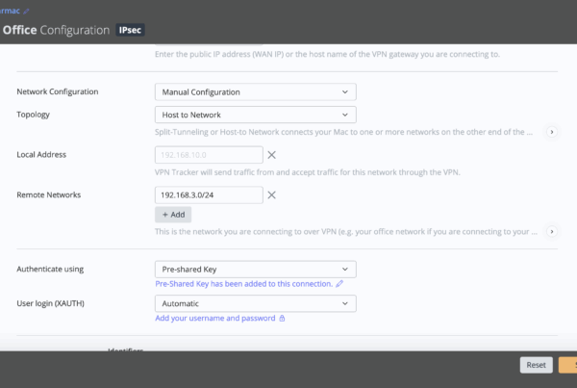Expand the Remote Networks description arrow
This screenshot has width=577, height=388.
tap(551, 232)
